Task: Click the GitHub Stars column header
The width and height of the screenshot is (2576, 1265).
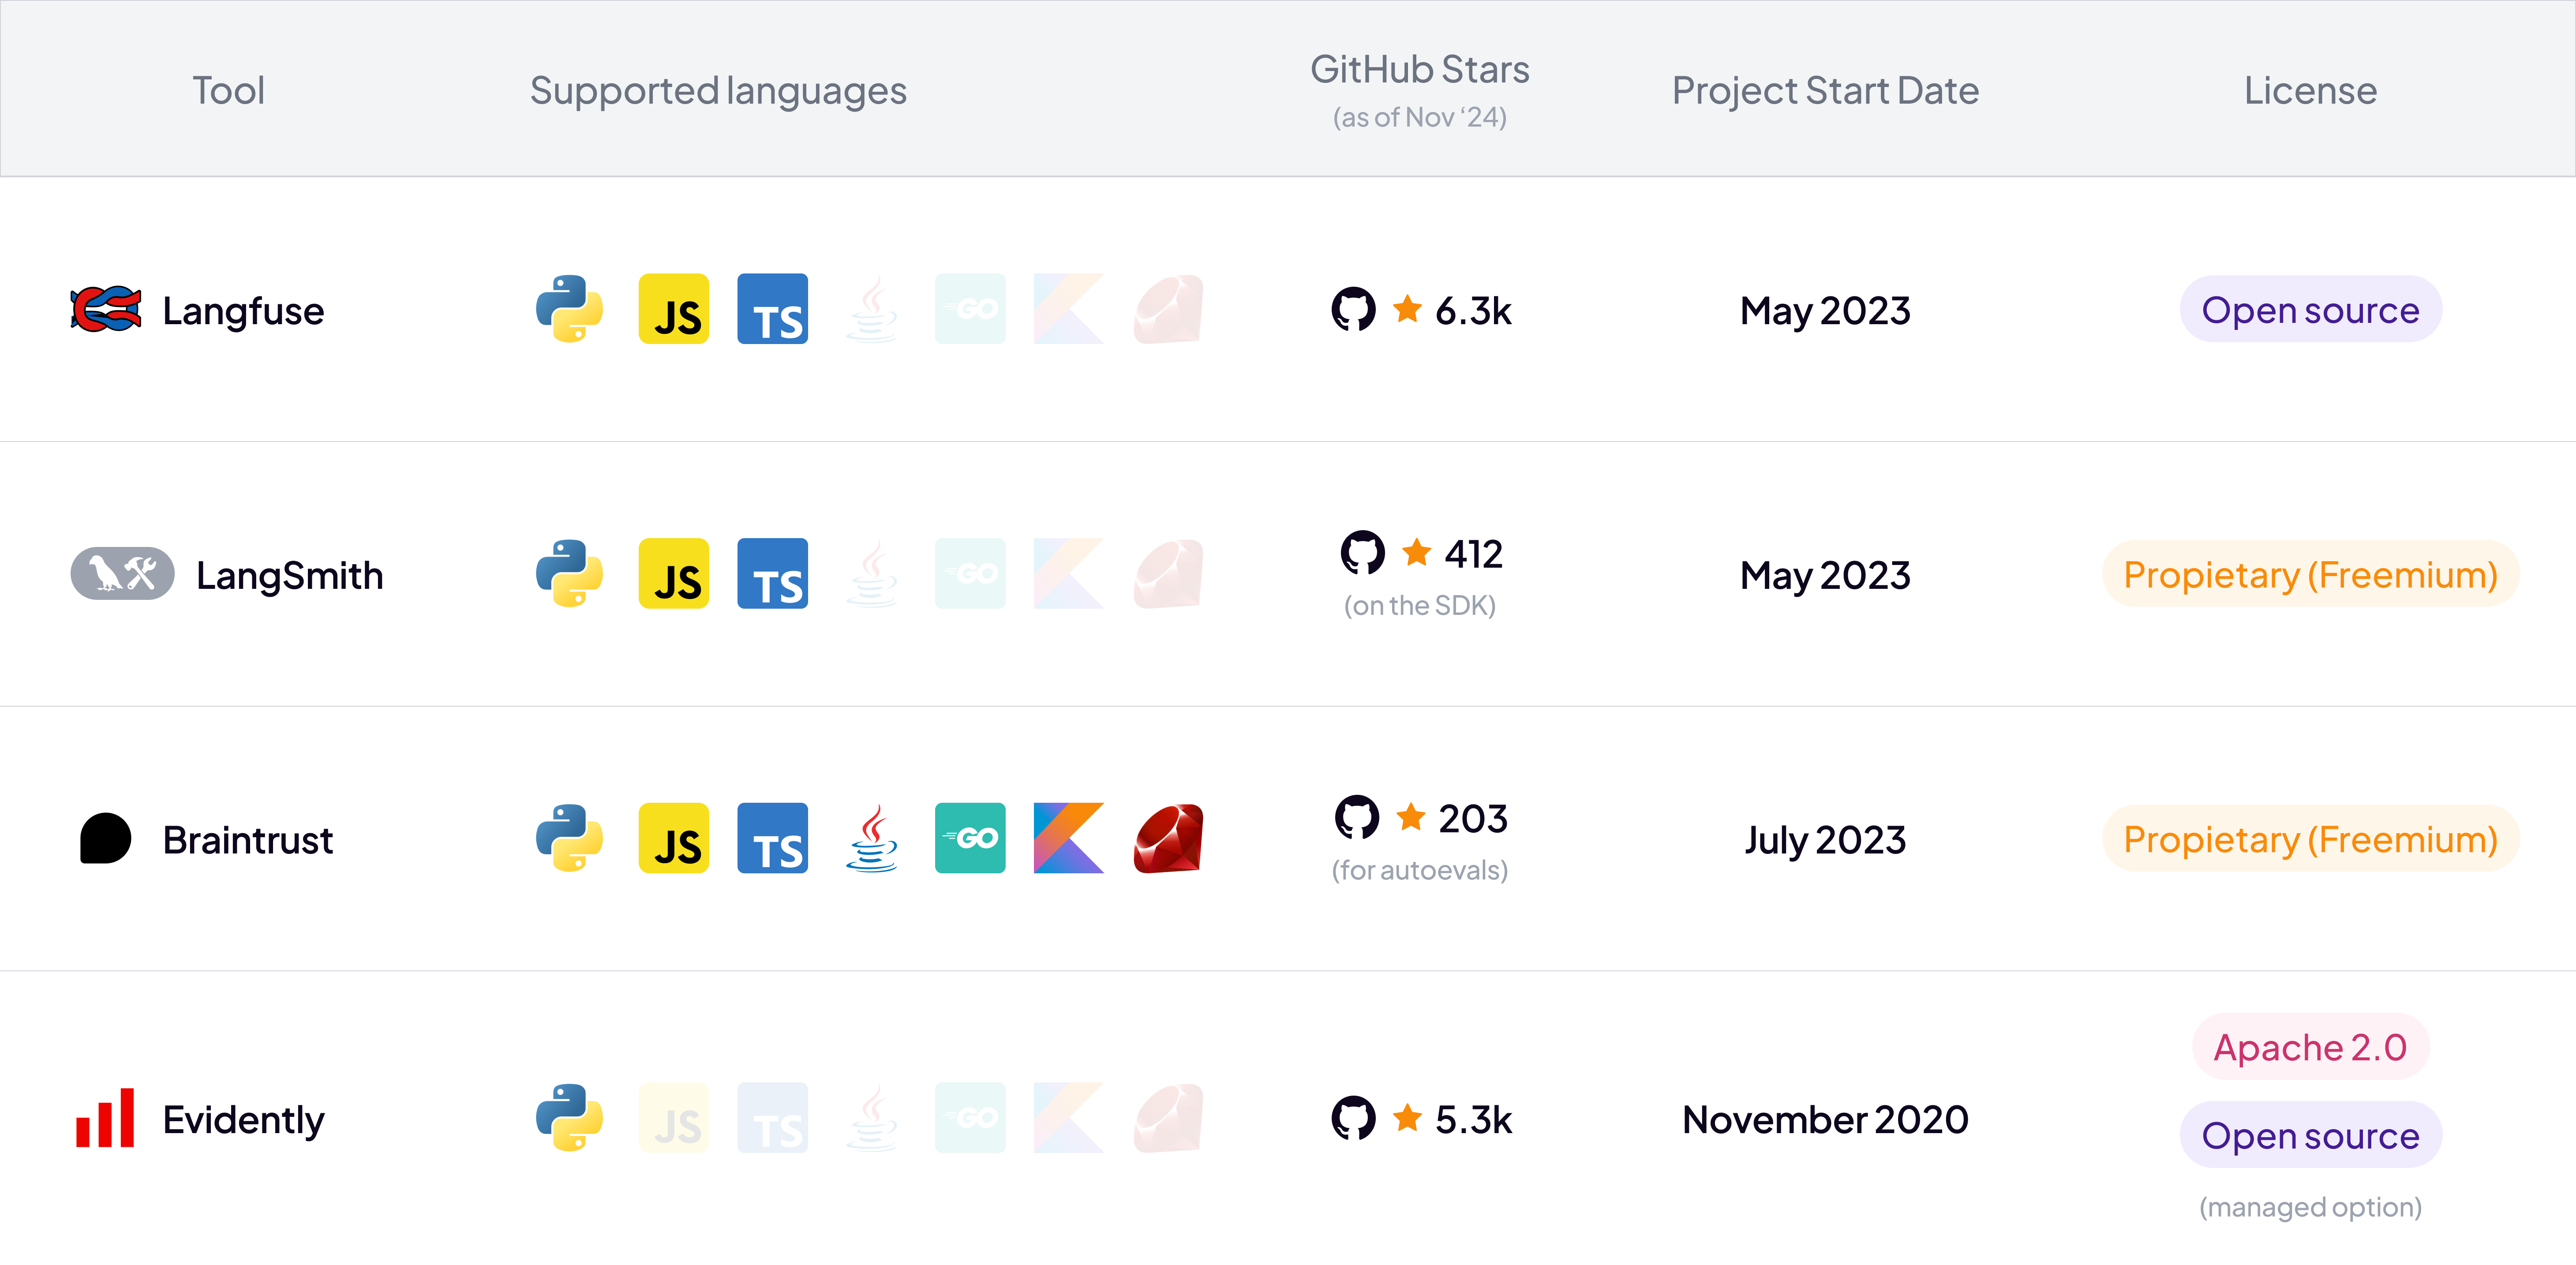Action: [x=1419, y=69]
